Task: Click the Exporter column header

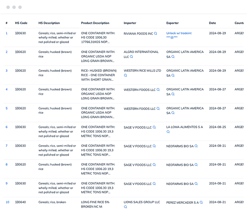Action: pyautogui.click(x=172, y=23)
